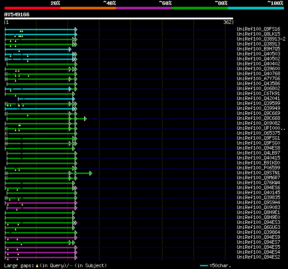Select UniRef100_Q42041 label
The image size is (288, 269).
pyautogui.click(x=258, y=98)
